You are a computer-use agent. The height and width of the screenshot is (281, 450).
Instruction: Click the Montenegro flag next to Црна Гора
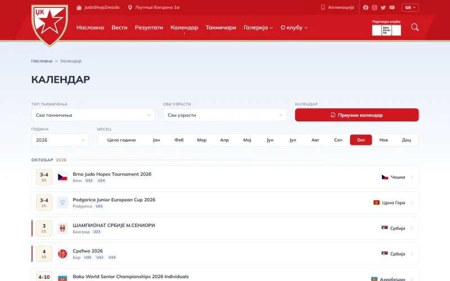click(376, 203)
